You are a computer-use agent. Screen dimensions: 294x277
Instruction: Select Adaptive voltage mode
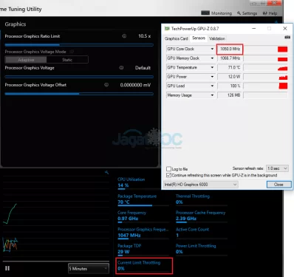[x=26, y=60]
